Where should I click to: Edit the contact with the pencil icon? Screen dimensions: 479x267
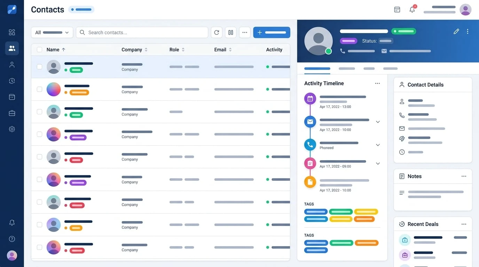(456, 31)
